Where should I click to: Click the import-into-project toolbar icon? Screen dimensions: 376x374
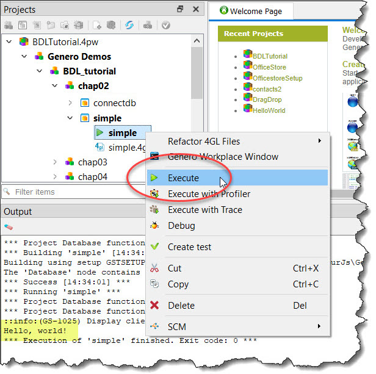148,25
